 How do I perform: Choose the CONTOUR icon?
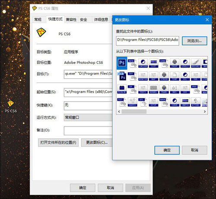click(143, 63)
